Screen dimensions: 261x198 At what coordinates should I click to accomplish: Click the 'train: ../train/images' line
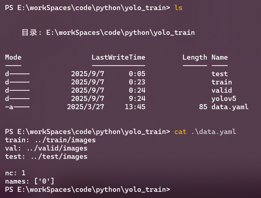click(50, 140)
